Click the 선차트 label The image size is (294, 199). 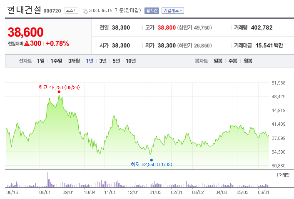point(25,61)
